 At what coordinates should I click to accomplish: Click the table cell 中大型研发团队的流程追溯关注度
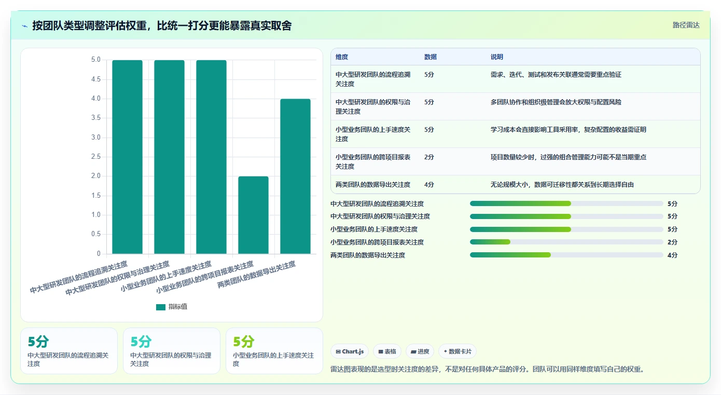pos(373,79)
